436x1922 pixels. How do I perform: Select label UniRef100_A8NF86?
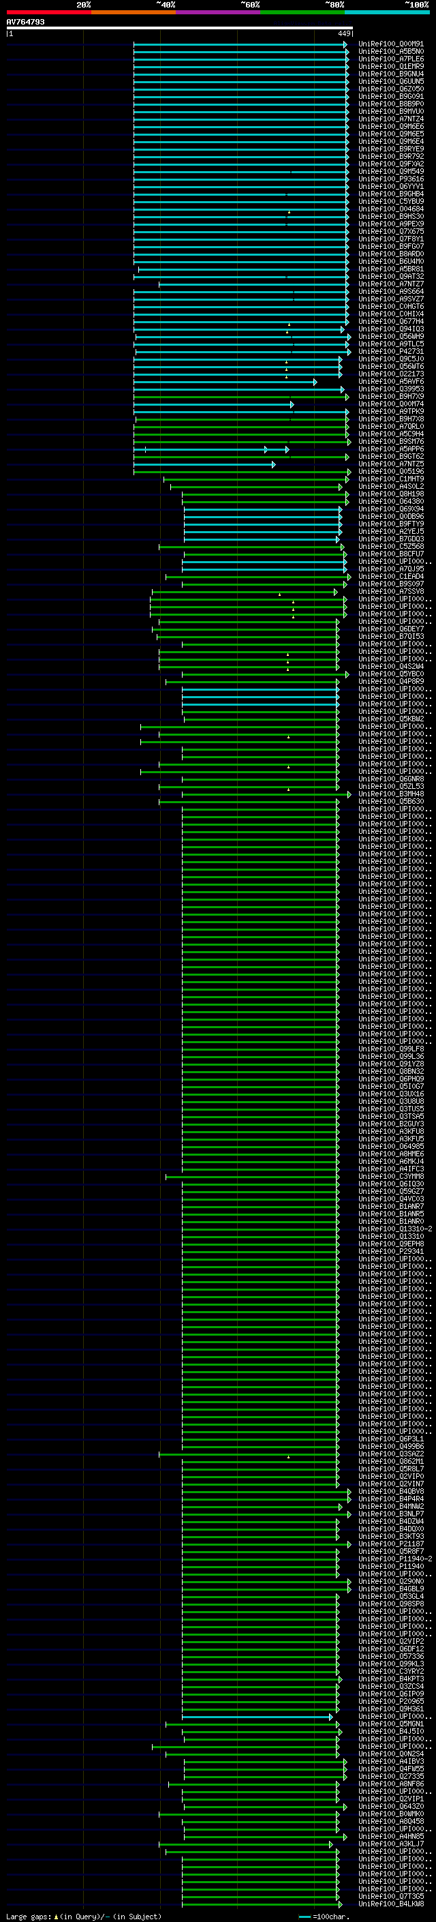point(390,1784)
